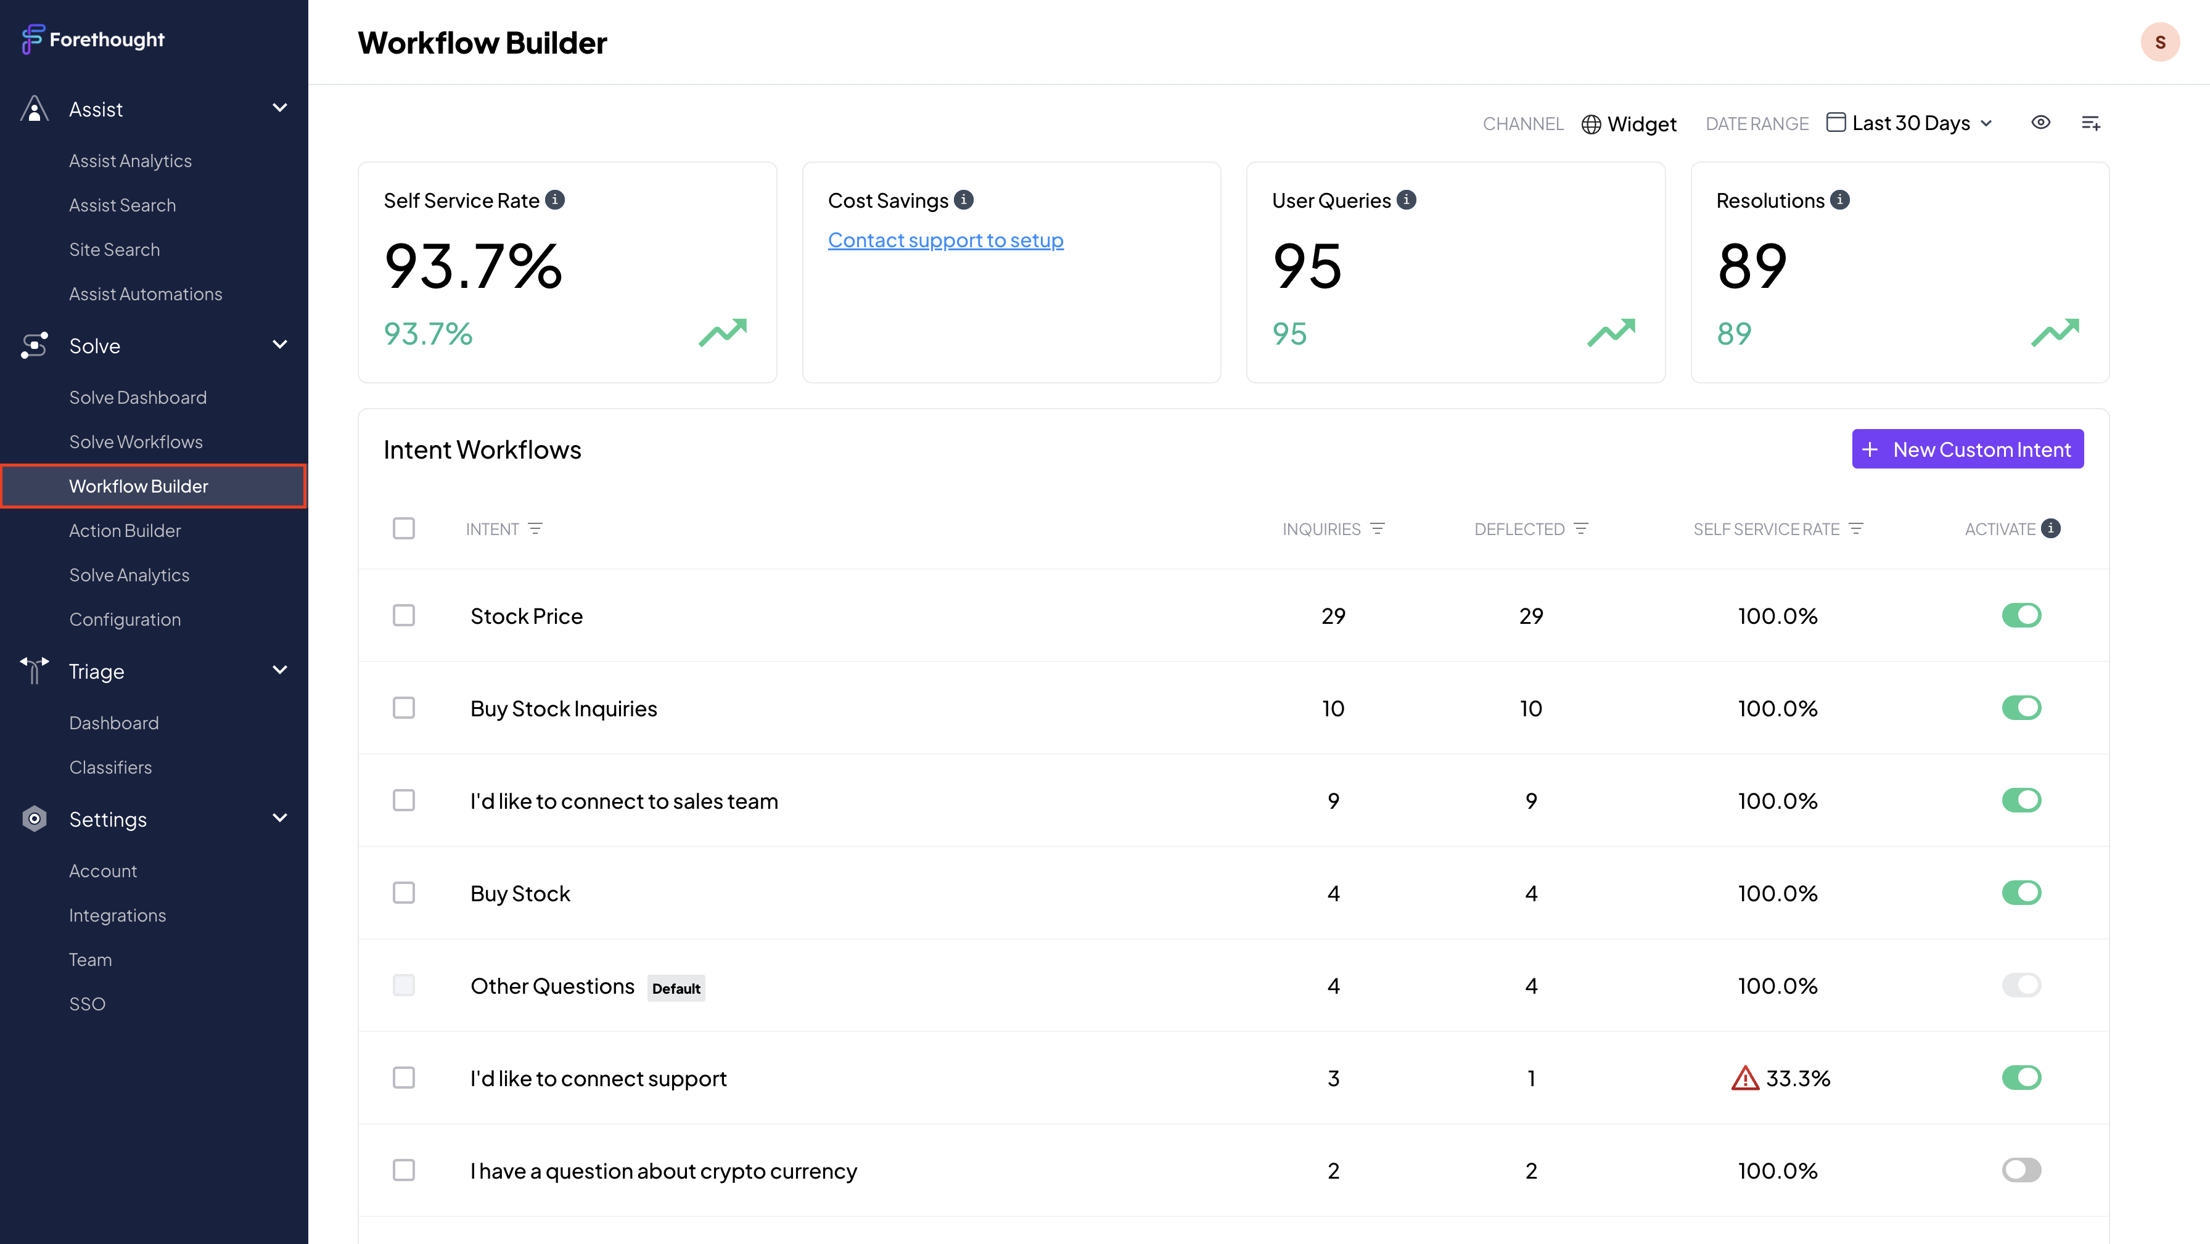Screen dimensions: 2210x1244
Task: Click the Widget channel globe icon
Action: pos(1592,125)
